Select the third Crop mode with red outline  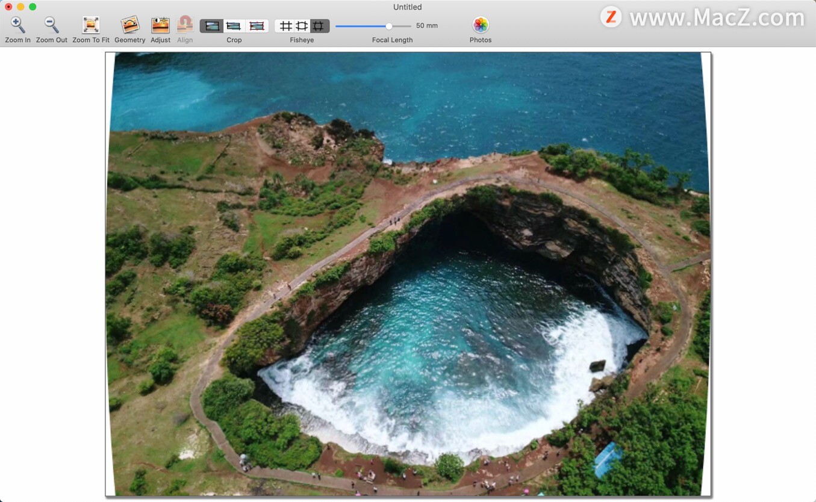tap(257, 26)
